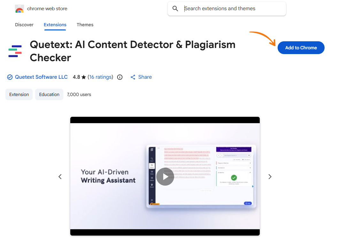Image resolution: width=338 pixels, height=241 pixels.
Task: Click the Share link text
Action: 145,77
